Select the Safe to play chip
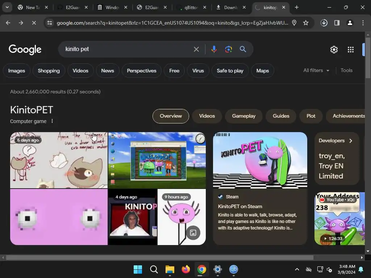Screen dimensions: 371x278 click(230, 71)
